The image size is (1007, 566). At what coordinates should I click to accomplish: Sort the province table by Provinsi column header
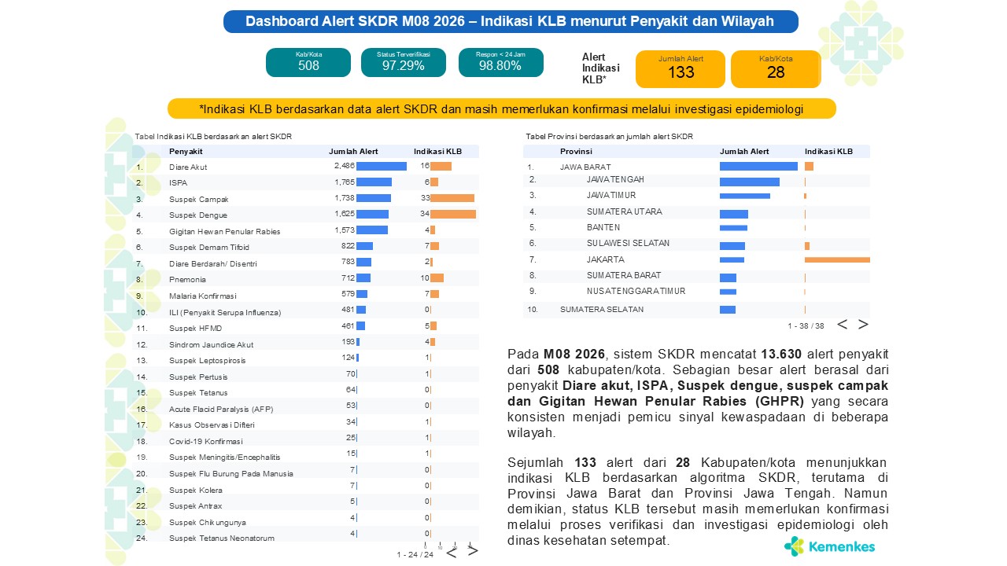pos(576,151)
